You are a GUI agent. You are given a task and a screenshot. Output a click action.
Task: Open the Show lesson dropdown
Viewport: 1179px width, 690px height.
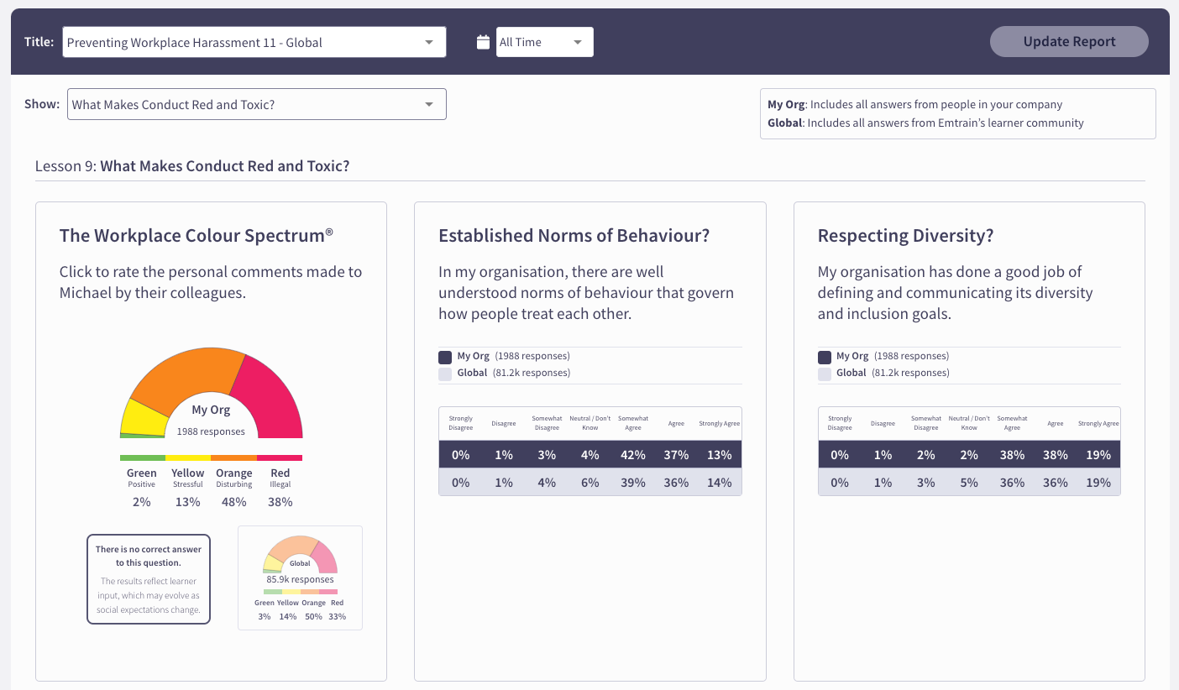click(256, 105)
